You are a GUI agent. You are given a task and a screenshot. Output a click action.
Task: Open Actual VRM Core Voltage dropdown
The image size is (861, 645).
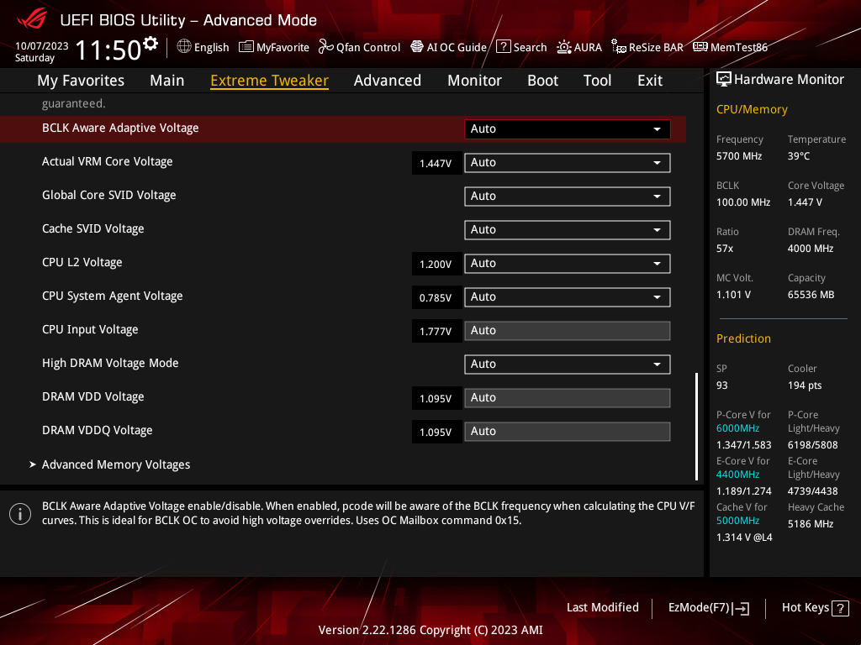click(x=568, y=162)
